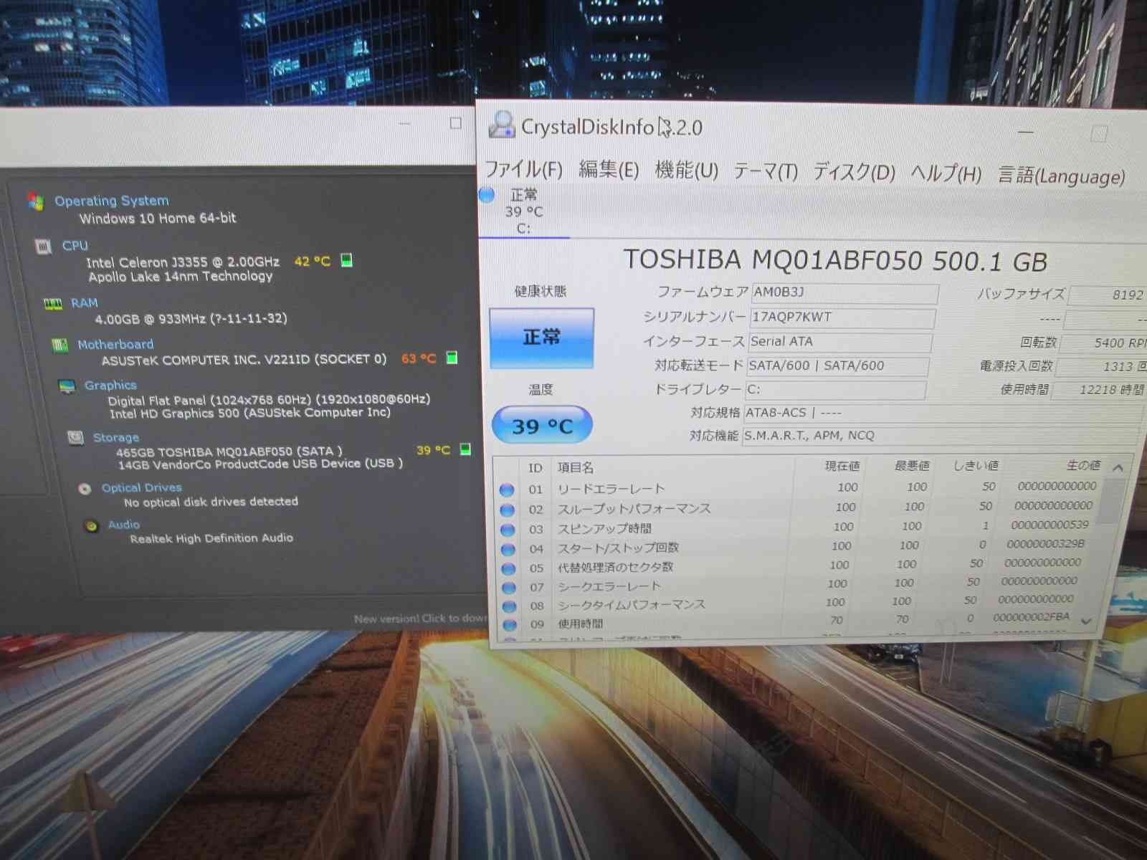Open Storage section in Speccy window
This screenshot has height=860, width=1147.
coord(116,437)
